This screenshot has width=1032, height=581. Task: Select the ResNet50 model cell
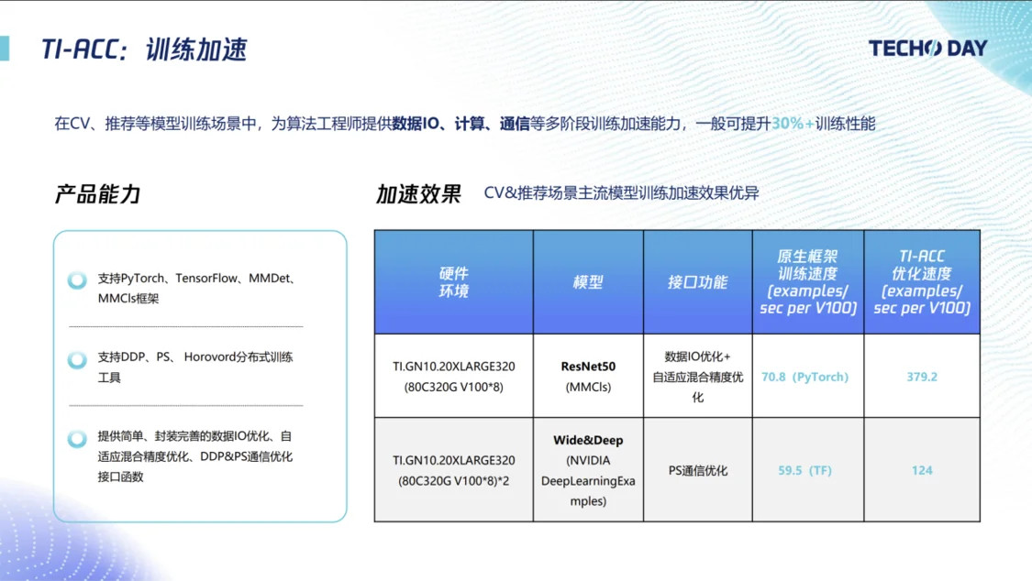[x=587, y=376]
